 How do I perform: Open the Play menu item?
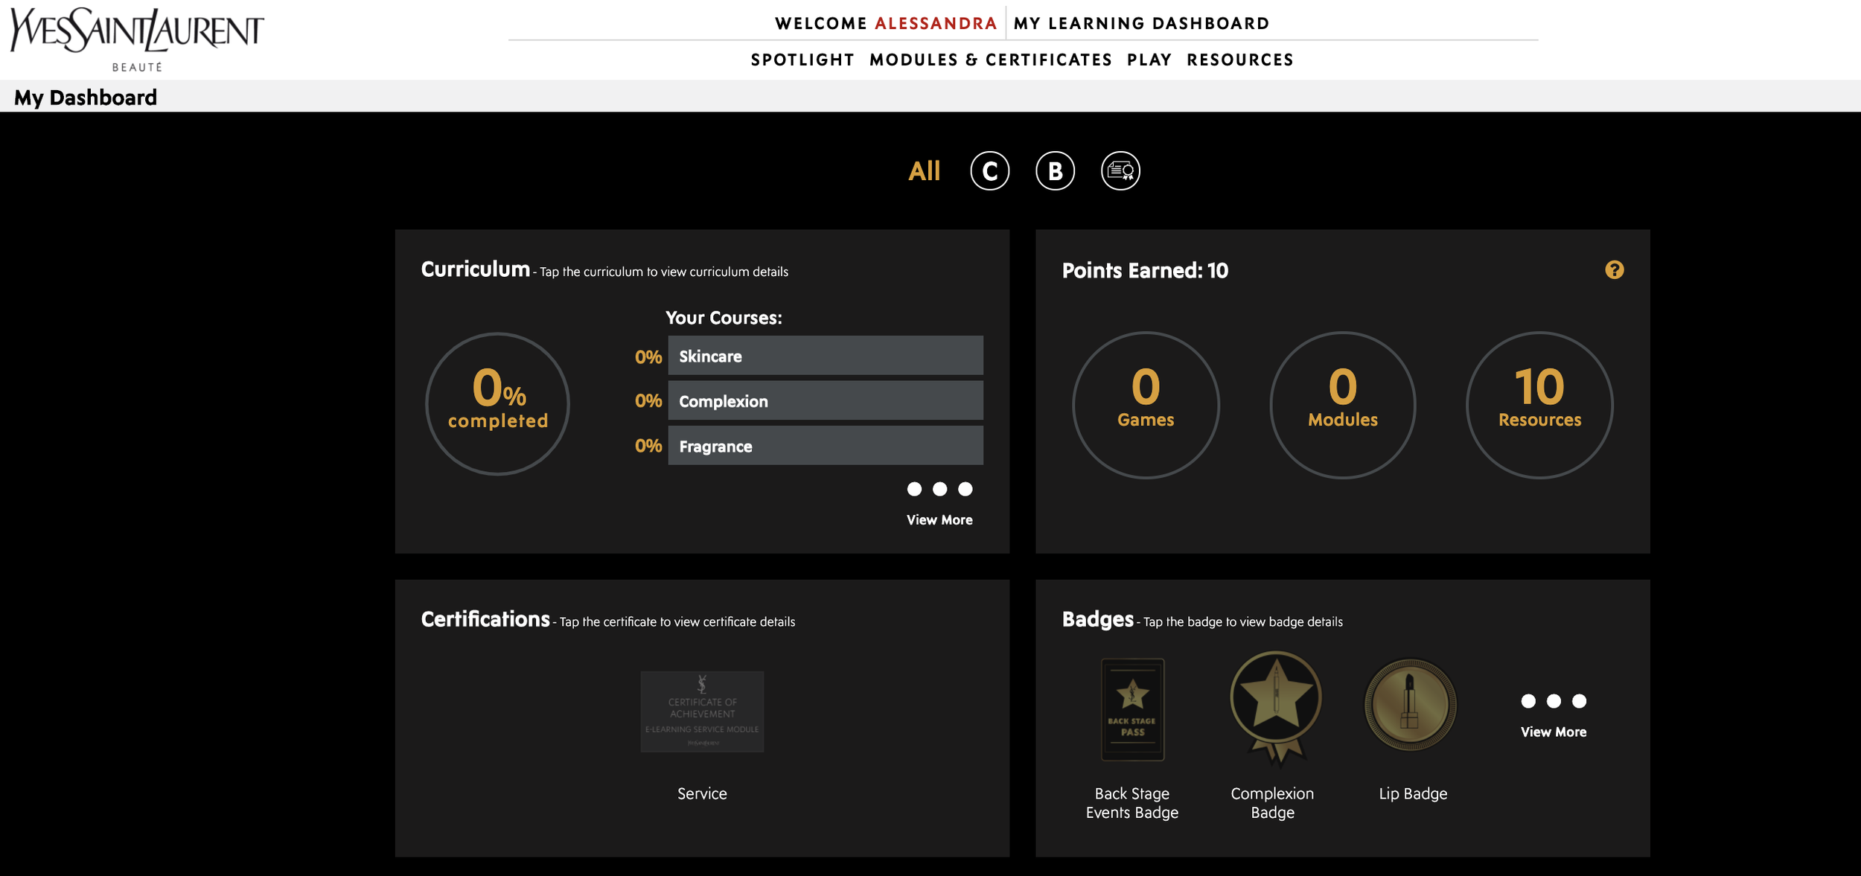[x=1149, y=60]
